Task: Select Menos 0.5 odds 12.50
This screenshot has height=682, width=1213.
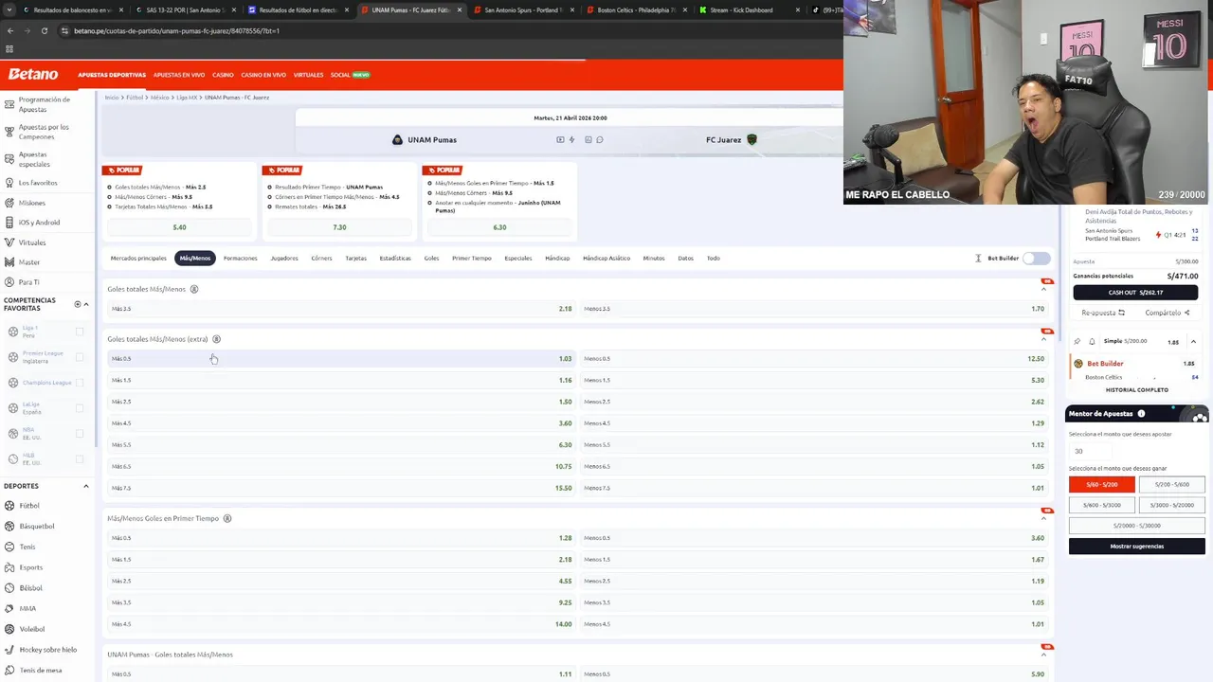Action: tap(814, 359)
